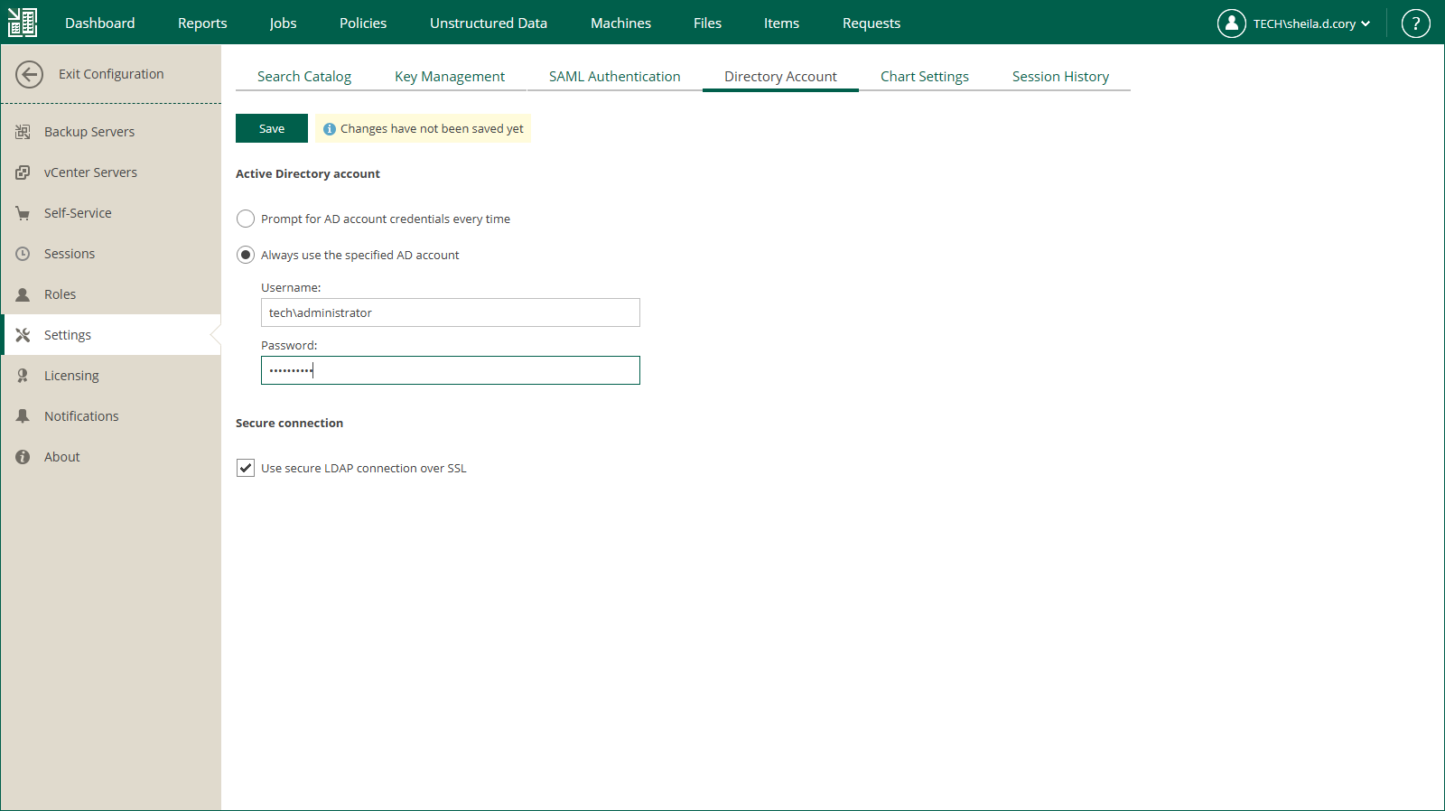This screenshot has height=811, width=1445.
Task: Click the 'Secure connection' heading
Action: pos(289,423)
